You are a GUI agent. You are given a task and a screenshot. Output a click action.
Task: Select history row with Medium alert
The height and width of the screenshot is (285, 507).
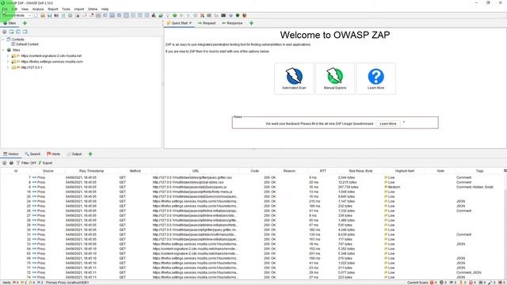tap(252, 187)
